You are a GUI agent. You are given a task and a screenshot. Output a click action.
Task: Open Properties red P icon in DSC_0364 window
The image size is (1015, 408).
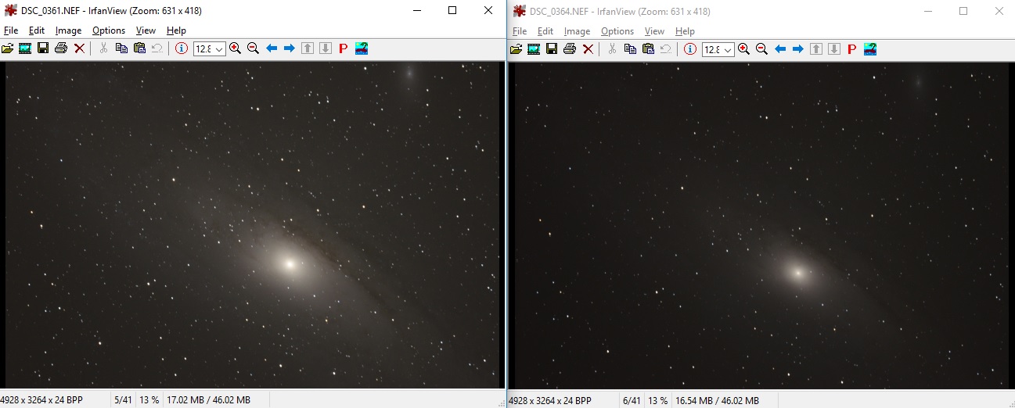coord(852,48)
